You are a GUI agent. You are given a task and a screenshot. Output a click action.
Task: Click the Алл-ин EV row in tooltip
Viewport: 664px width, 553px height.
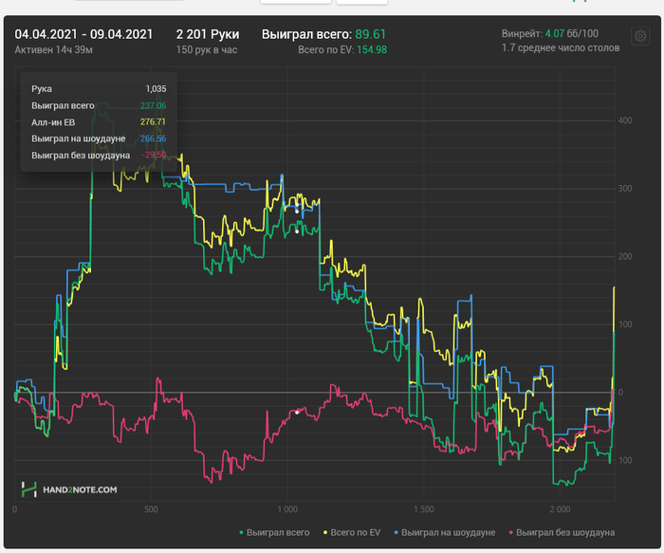pyautogui.click(x=99, y=121)
